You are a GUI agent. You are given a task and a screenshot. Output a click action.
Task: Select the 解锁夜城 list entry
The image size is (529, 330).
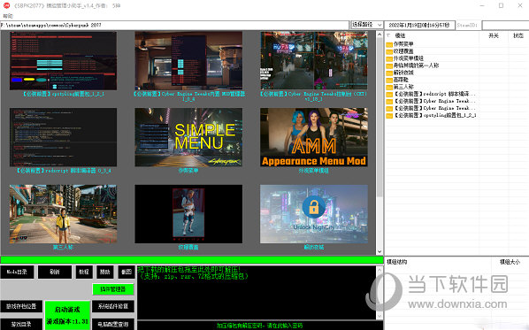(403, 73)
